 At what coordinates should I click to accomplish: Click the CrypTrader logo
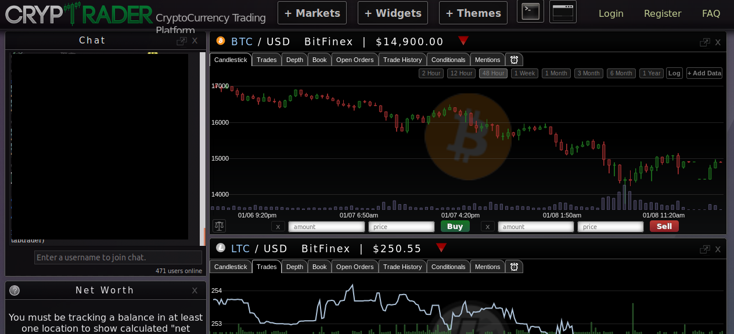(79, 13)
